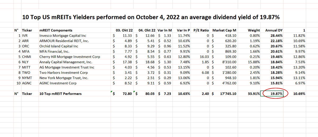
Task: Select '10 Top mREIT Performers' summary cell
Action: point(60,94)
